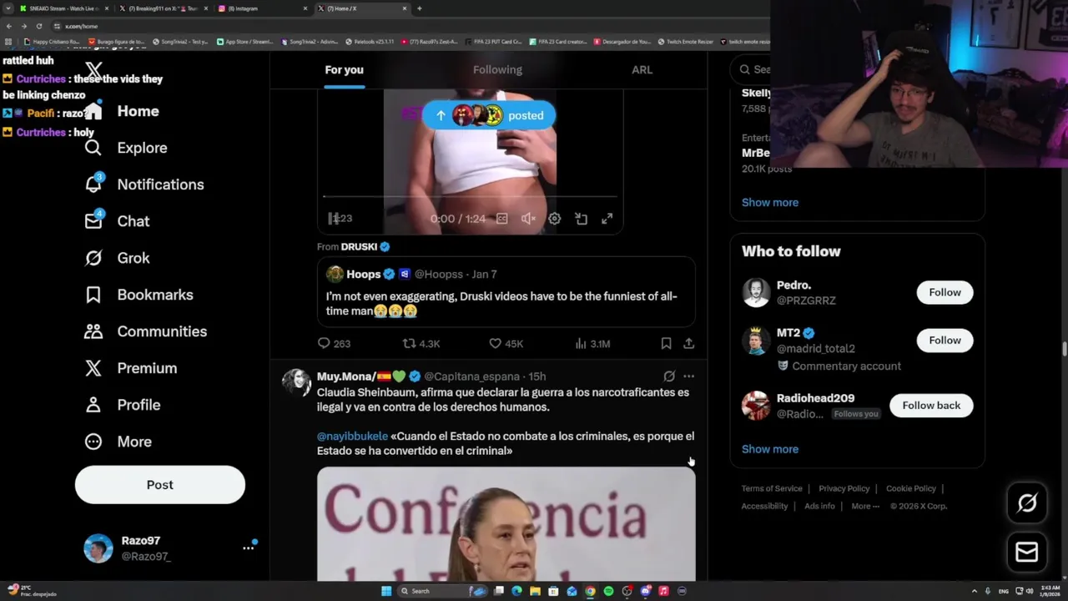1068x601 pixels.
Task: Switch to the ARL tab
Action: tap(642, 70)
